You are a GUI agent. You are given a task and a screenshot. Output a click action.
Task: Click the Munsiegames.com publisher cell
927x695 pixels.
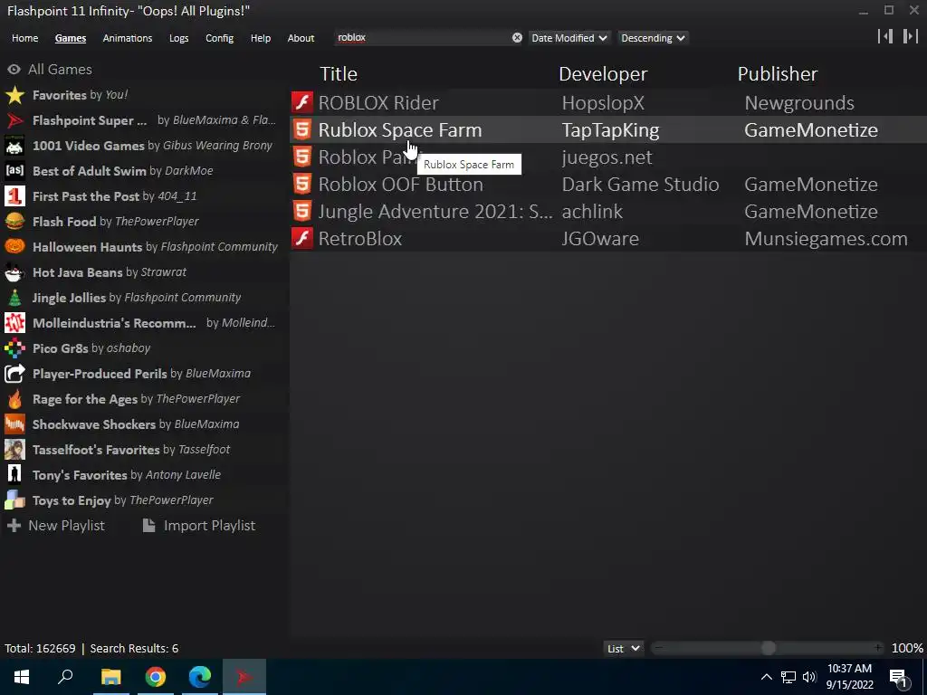826,239
